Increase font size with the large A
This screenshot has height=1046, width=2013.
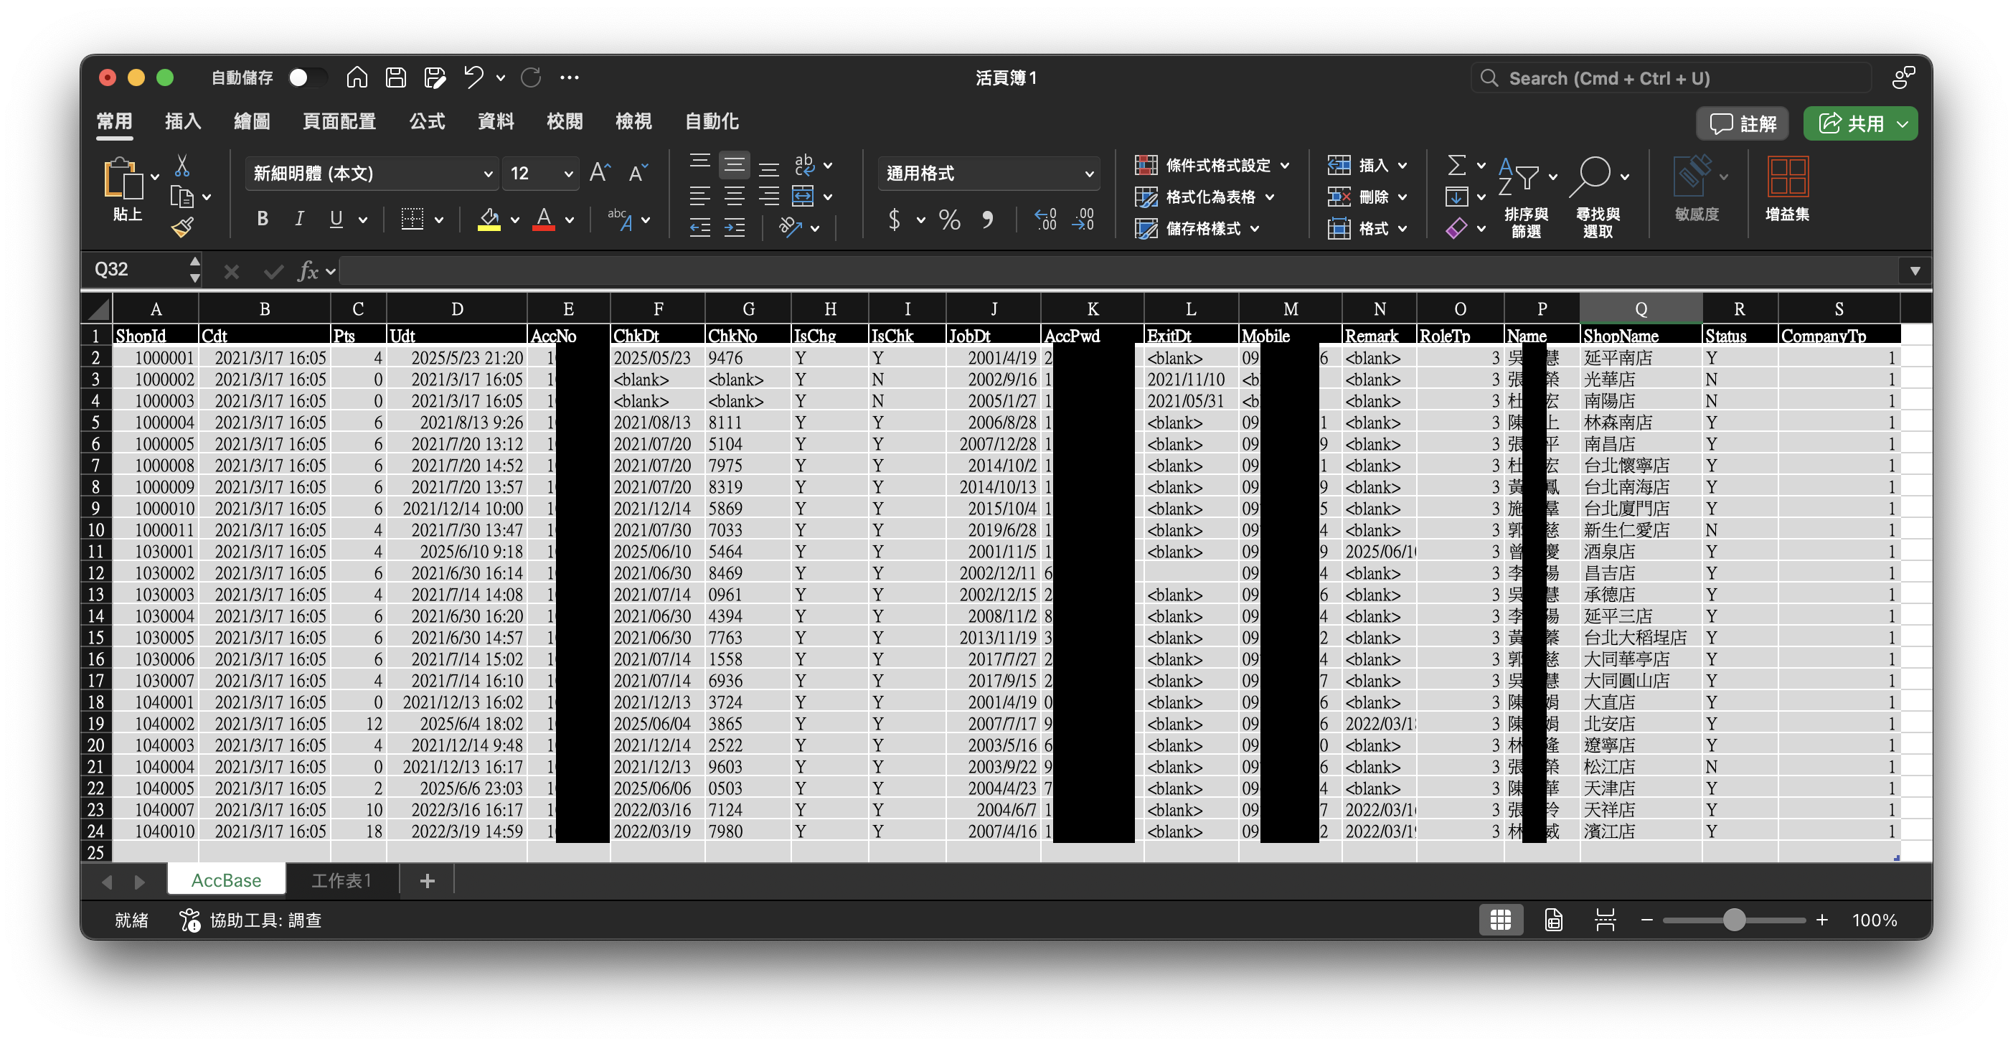point(600,173)
